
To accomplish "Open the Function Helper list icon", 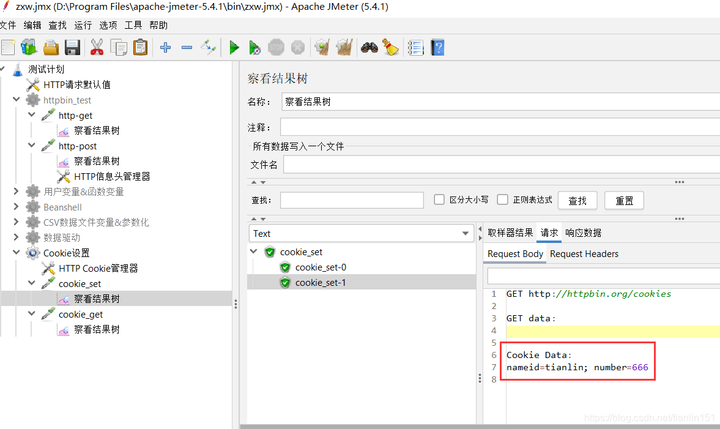I will click(415, 47).
